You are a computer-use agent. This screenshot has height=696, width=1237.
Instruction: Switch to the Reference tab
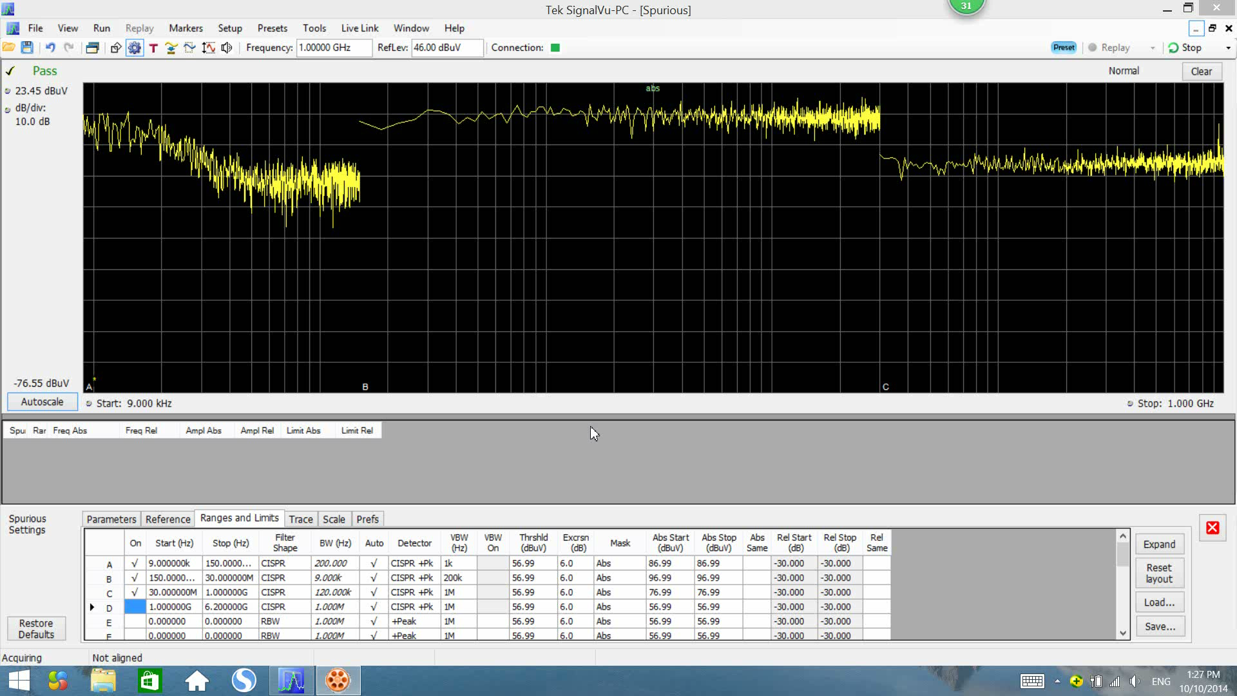click(168, 519)
